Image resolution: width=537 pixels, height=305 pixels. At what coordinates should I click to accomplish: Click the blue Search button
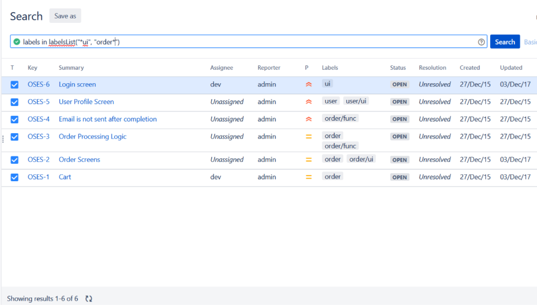[504, 42]
